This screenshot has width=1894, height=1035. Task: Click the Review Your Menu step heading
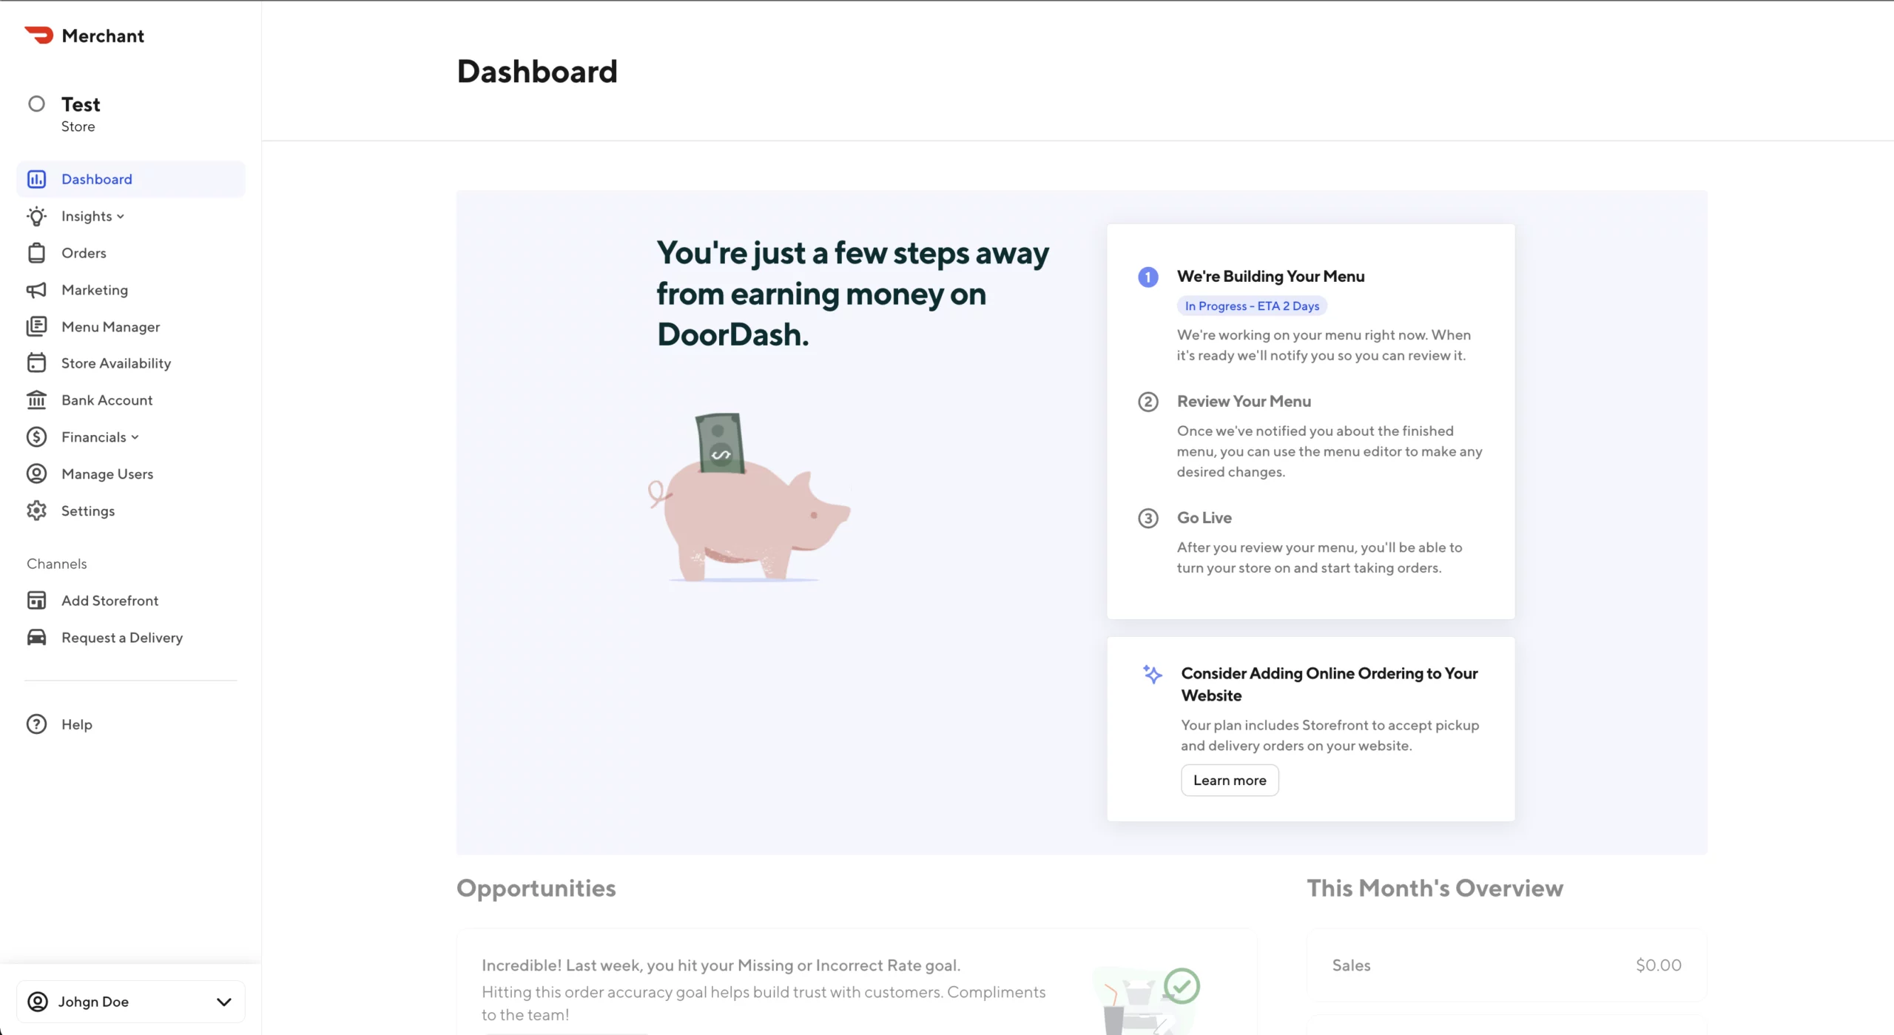tap(1244, 401)
